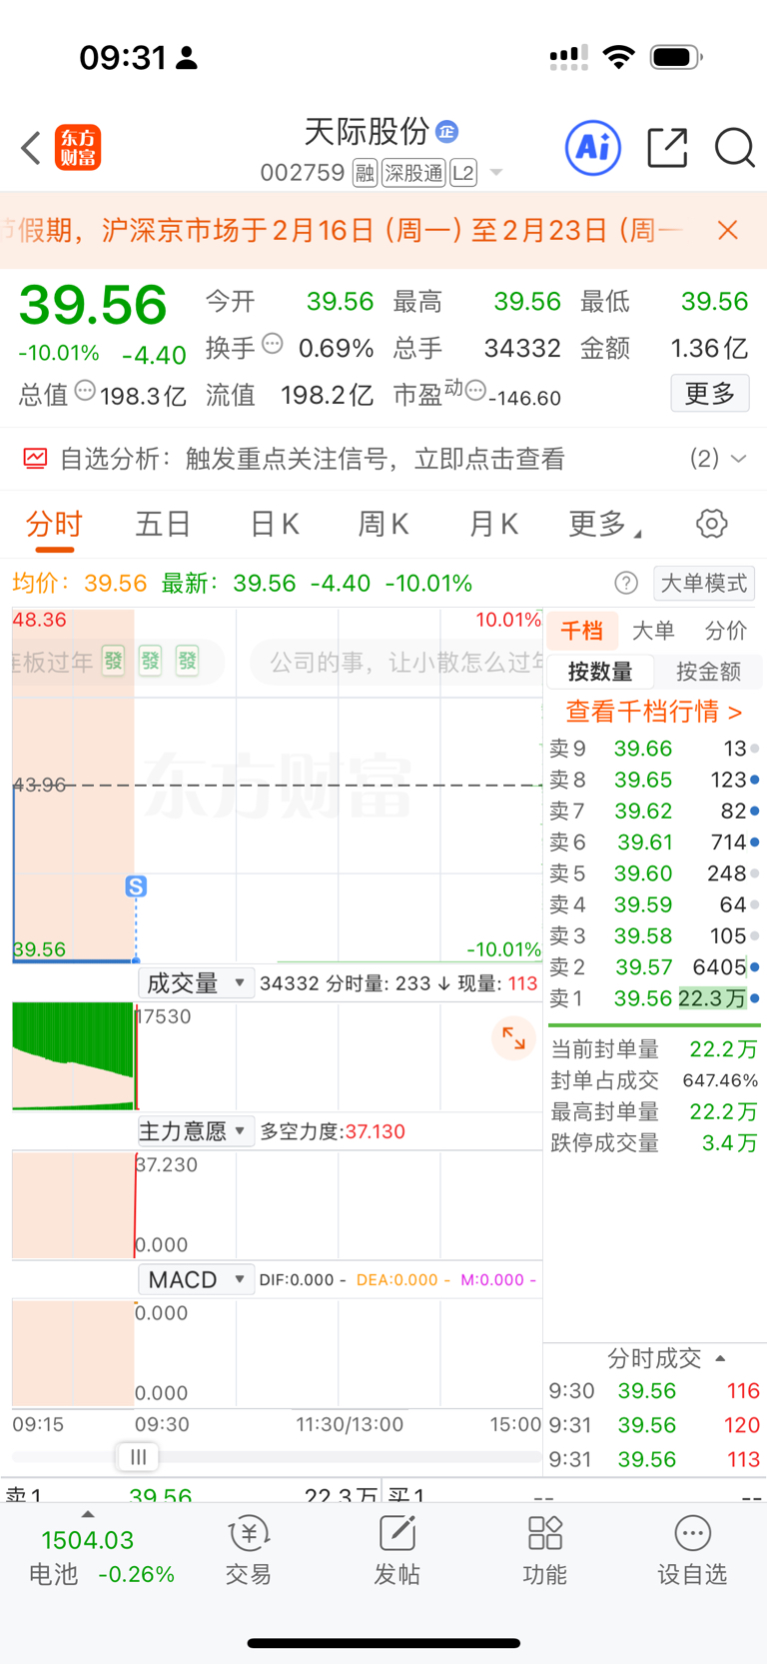Viewport: 768px width, 1664px height.
Task: Tap the 卖9 row at 39.66
Action: [x=654, y=749]
